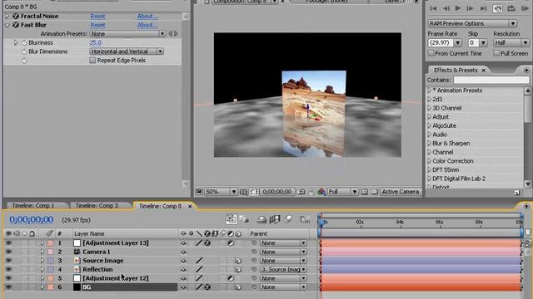This screenshot has height=299, width=533.
Task: Click Reset link for Fractal Noise
Action: [x=97, y=16]
